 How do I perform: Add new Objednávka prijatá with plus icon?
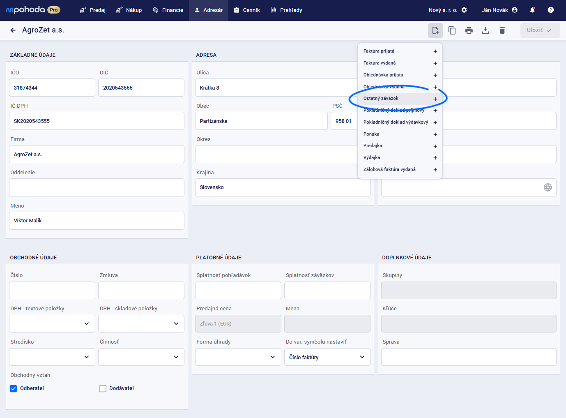pyautogui.click(x=435, y=75)
